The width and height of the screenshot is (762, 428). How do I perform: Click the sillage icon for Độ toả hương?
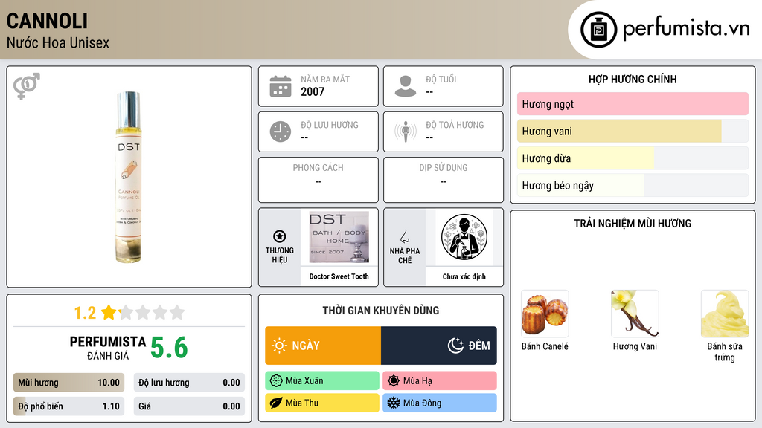[x=406, y=132]
